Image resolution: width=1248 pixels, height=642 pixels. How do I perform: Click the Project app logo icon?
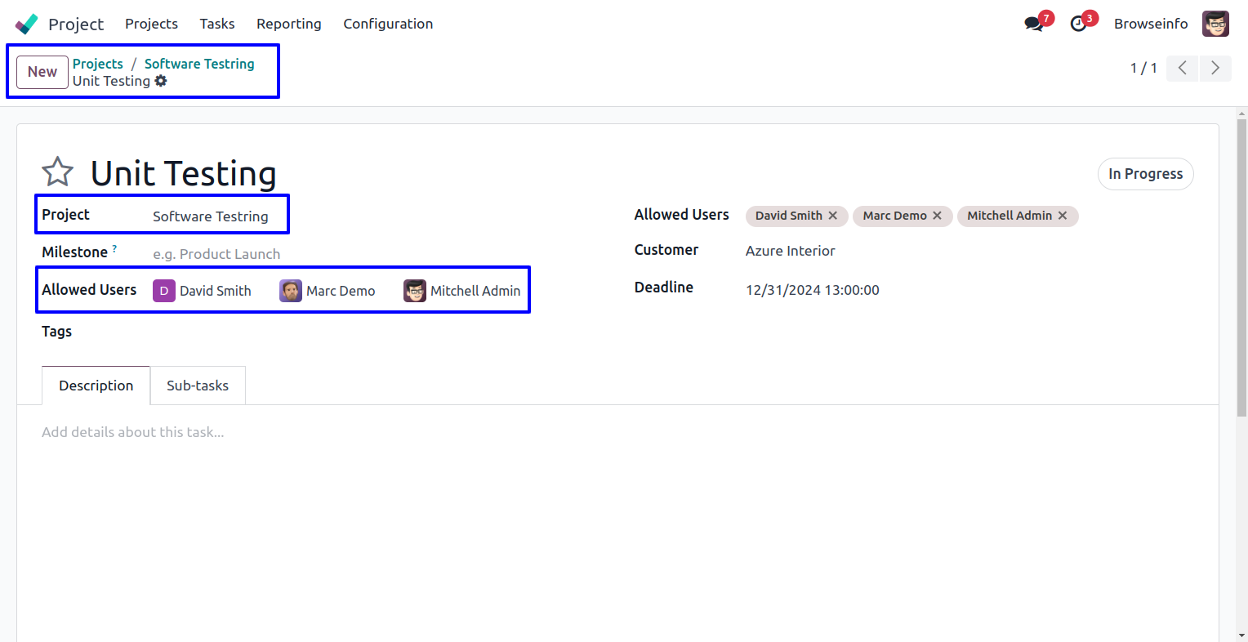(x=26, y=24)
